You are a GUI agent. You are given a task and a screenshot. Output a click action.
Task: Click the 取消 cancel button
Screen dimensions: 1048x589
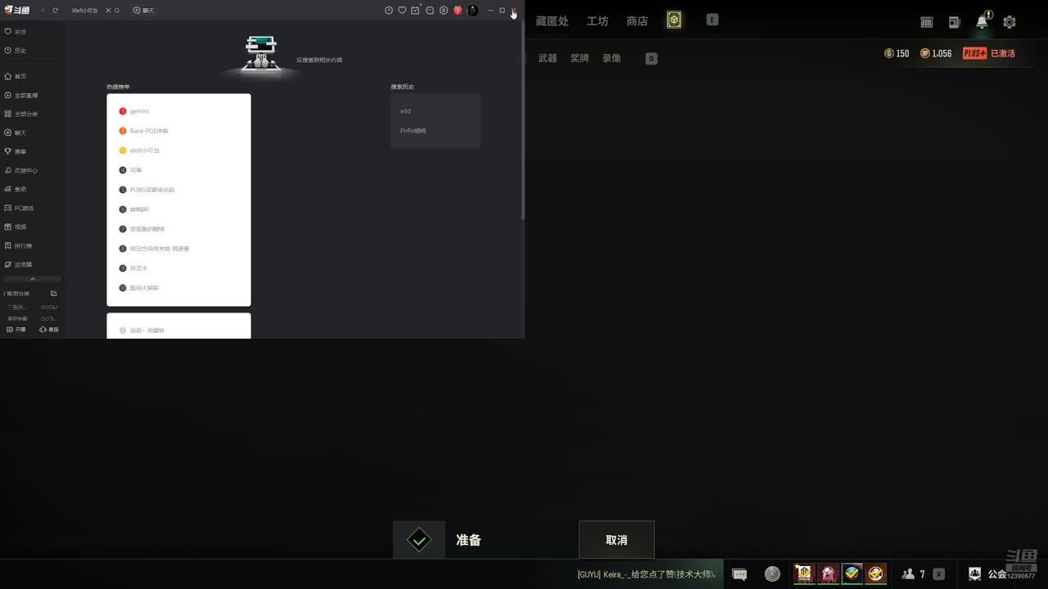(x=617, y=540)
